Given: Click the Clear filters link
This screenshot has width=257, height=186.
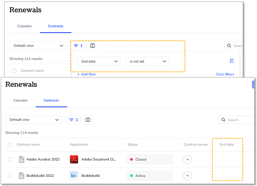Looking at the screenshot, I should 225,74.
